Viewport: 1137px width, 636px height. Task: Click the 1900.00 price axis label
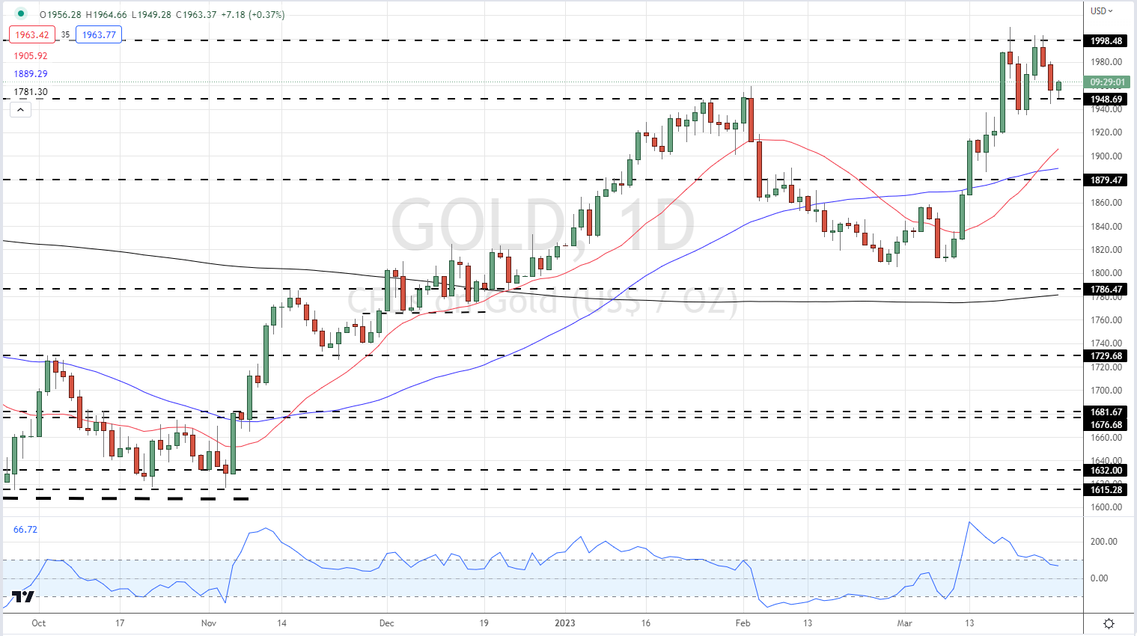coord(1106,156)
